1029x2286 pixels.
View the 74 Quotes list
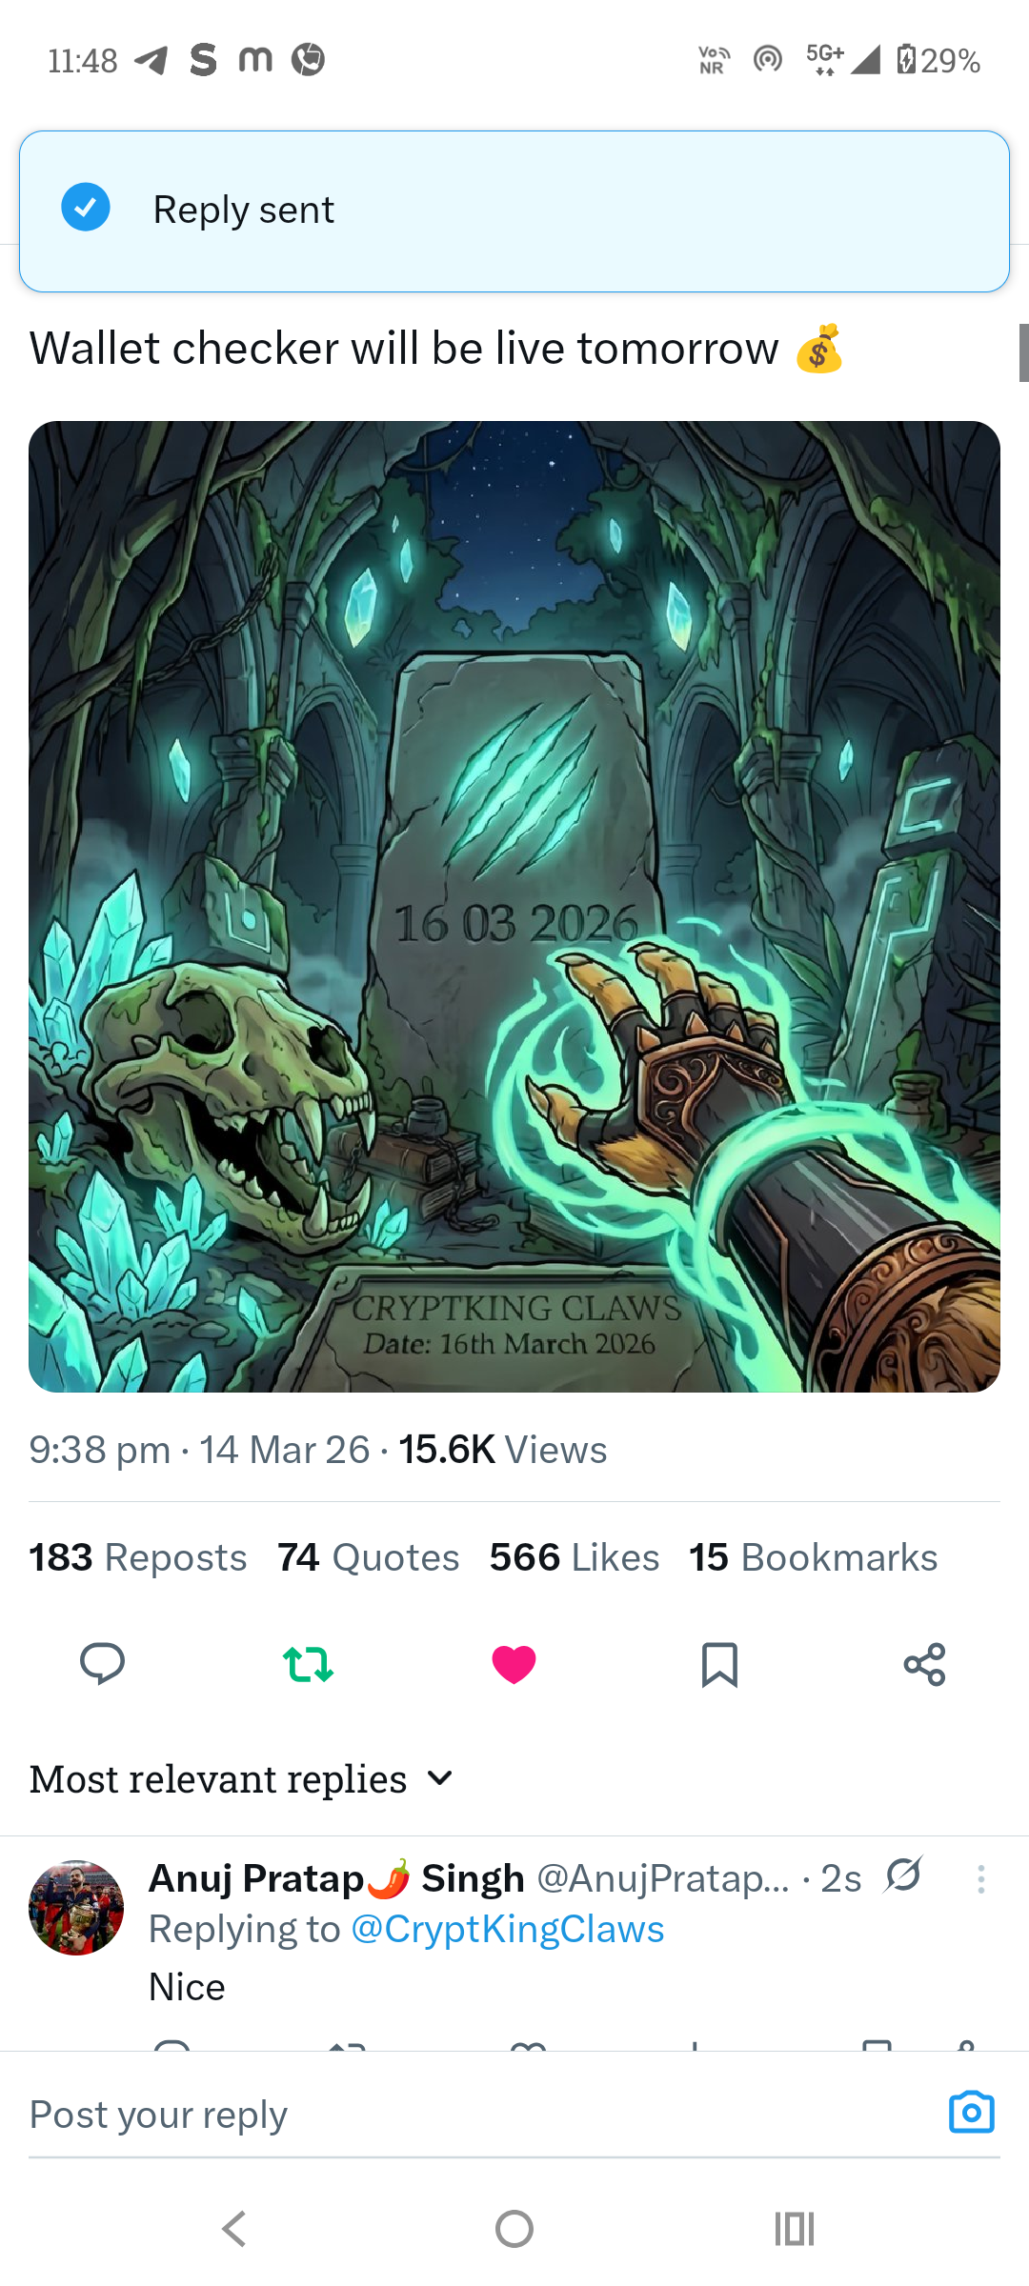(x=369, y=1558)
